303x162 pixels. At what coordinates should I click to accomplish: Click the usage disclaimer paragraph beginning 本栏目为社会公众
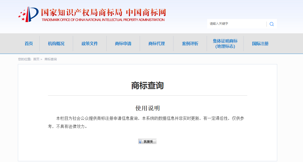point(146,122)
